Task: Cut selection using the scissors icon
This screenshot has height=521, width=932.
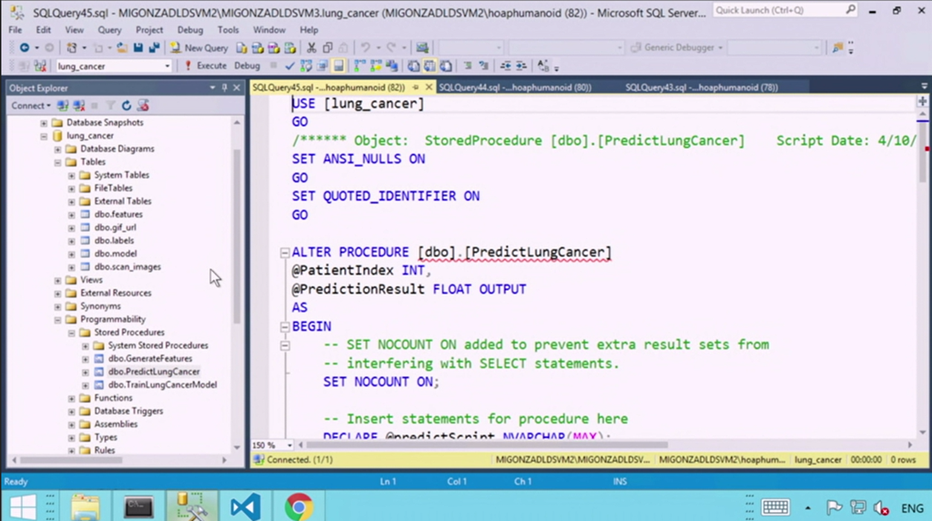Action: 311,47
